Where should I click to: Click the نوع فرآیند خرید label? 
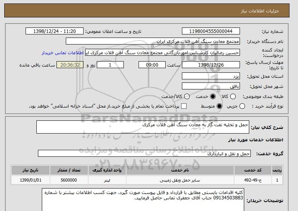tap(267, 106)
